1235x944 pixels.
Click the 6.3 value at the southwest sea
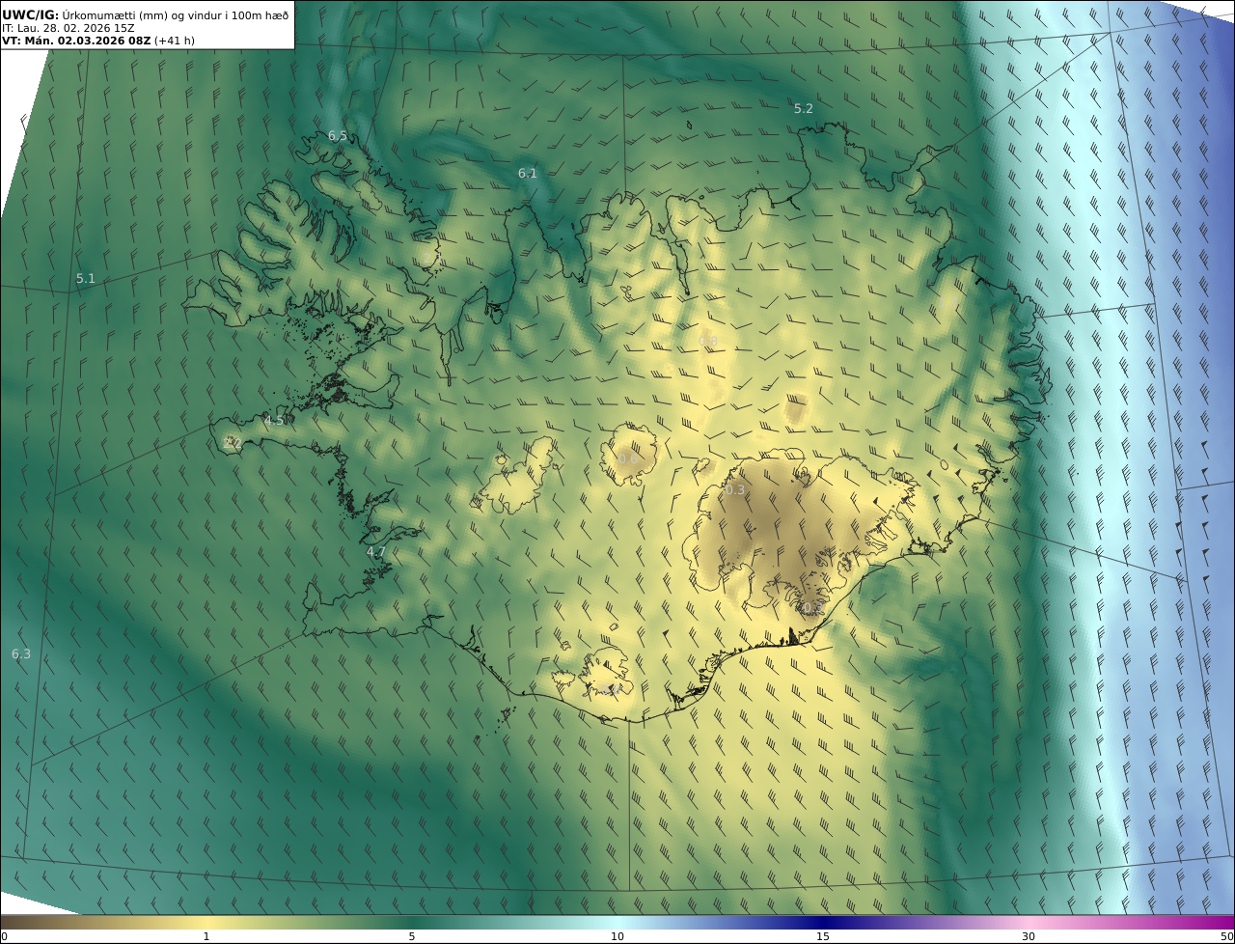[x=21, y=654]
